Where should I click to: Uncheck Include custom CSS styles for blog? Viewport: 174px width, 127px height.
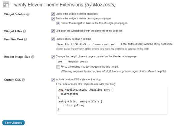pyautogui.click(x=53, y=80)
